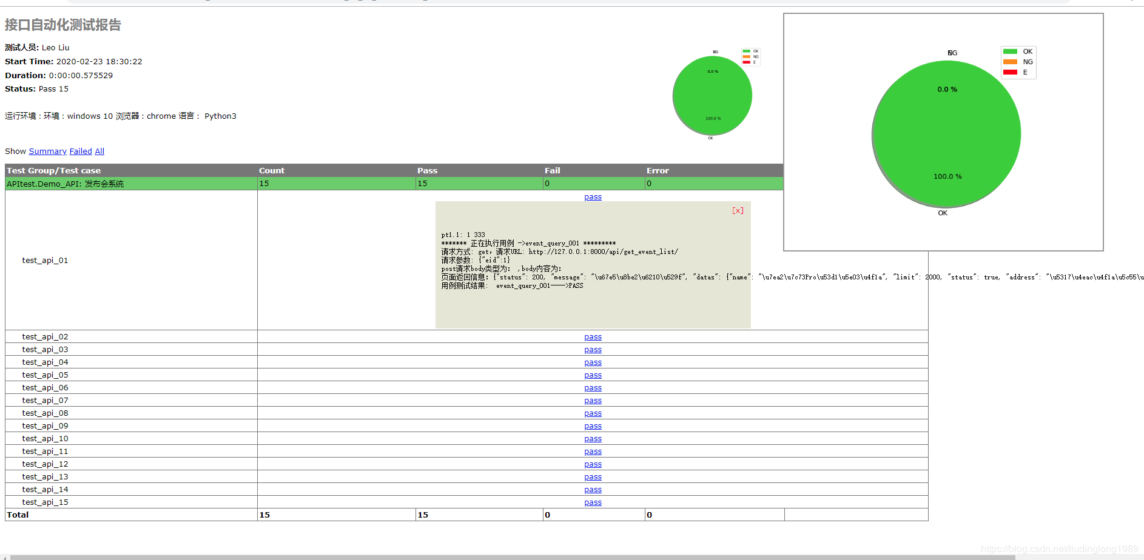The image size is (1144, 560).
Task: Click the Total row label
Action: pos(18,515)
